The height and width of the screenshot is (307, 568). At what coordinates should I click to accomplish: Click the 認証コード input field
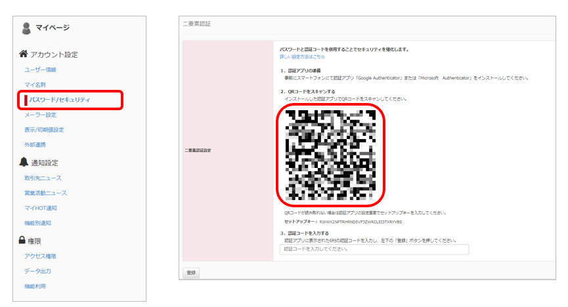coord(374,249)
